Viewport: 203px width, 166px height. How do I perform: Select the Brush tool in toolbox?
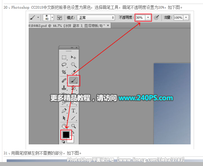pyautogui.click(x=74, y=81)
